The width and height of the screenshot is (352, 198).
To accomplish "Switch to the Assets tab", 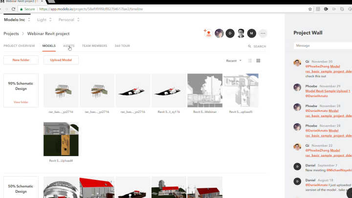I will (69, 46).
